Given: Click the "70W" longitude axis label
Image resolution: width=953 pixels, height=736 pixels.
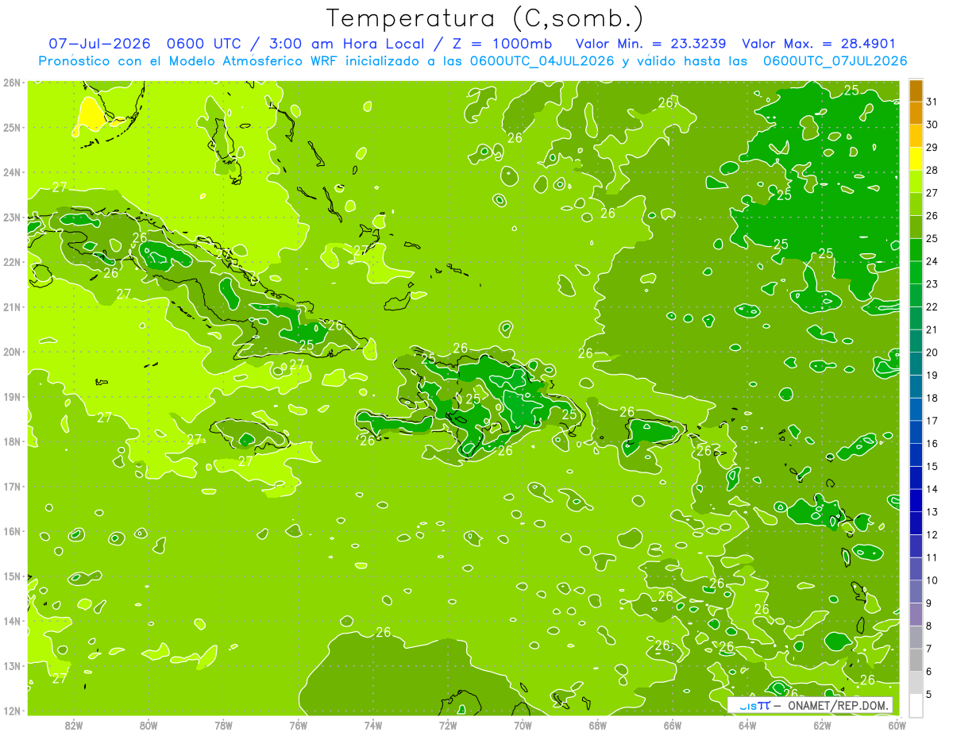Looking at the screenshot, I should (x=523, y=725).
